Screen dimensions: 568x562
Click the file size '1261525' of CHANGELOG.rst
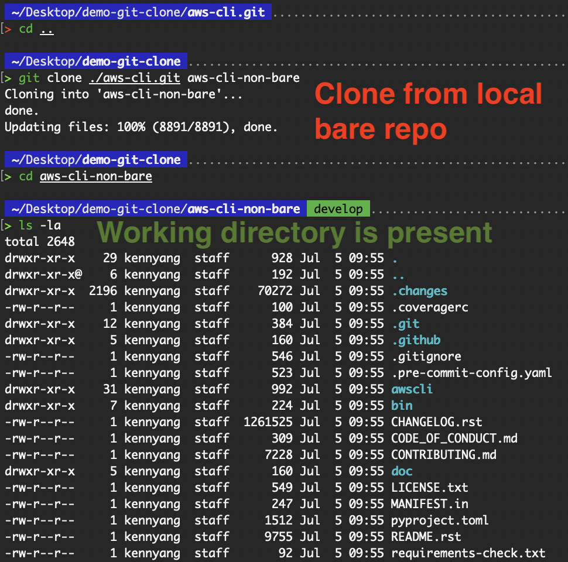tap(268, 422)
